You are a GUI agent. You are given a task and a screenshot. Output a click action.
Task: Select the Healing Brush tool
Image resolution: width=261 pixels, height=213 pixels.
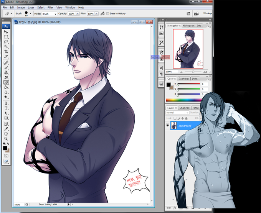click(x=6, y=63)
